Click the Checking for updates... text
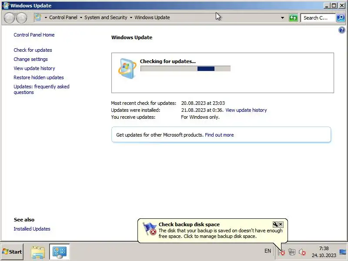Image resolution: width=348 pixels, height=261 pixels. point(168,61)
